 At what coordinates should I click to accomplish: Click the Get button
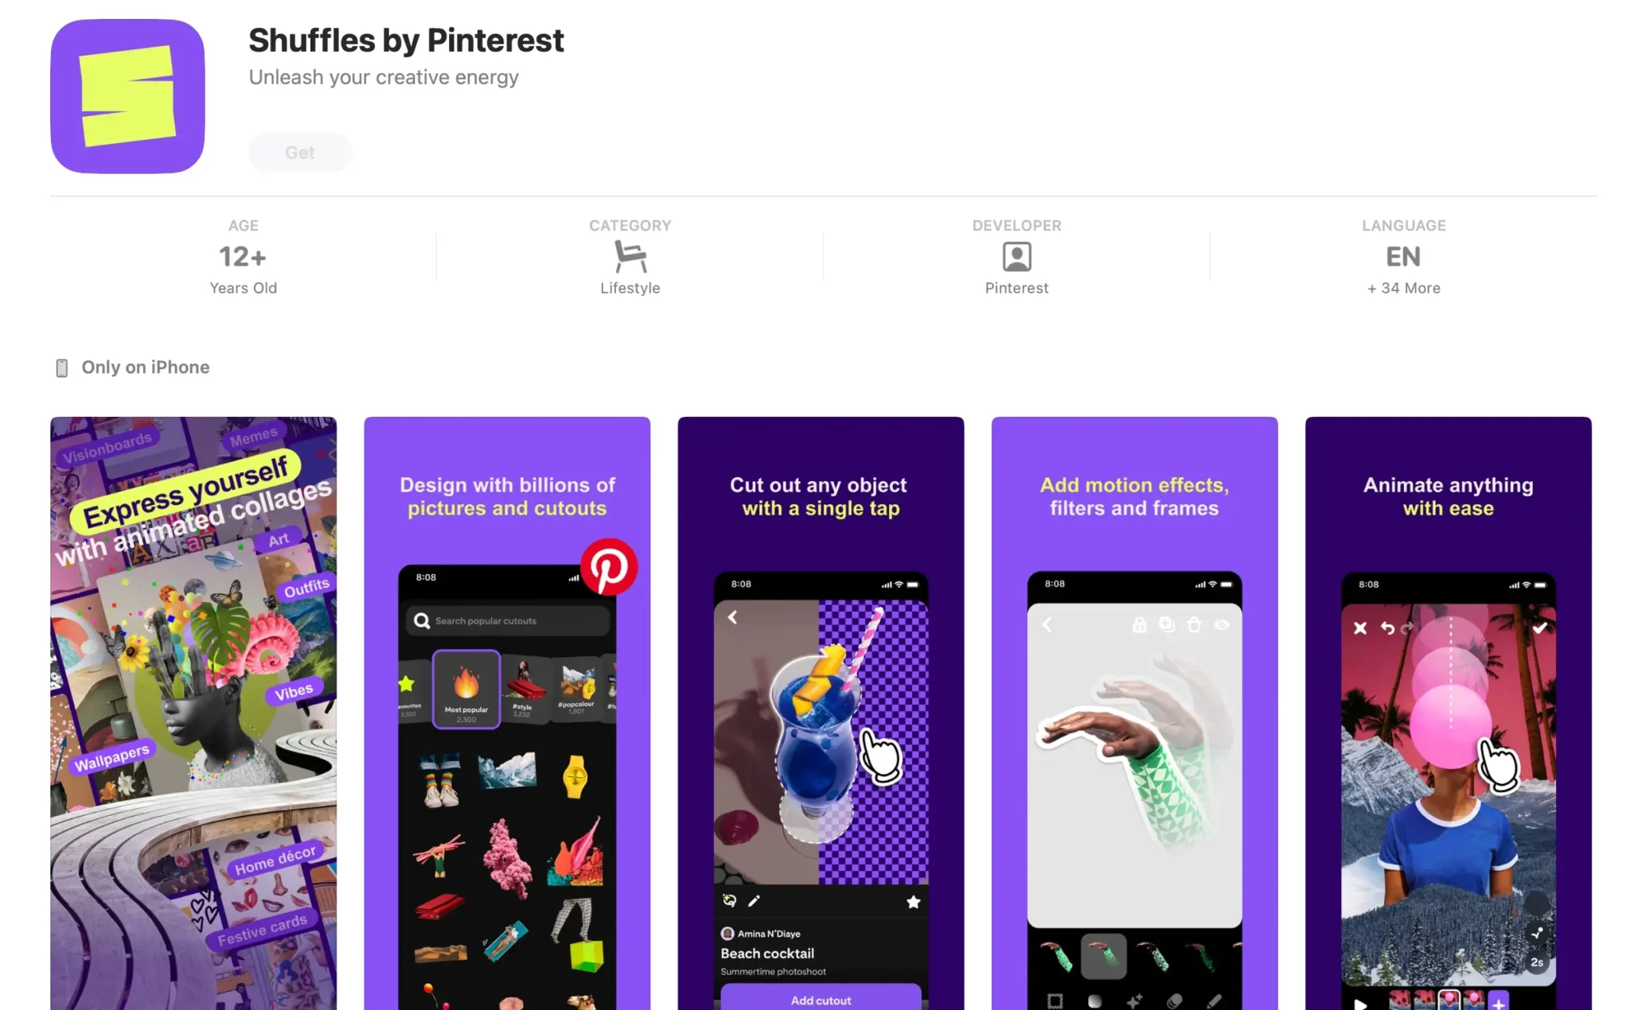(x=300, y=153)
